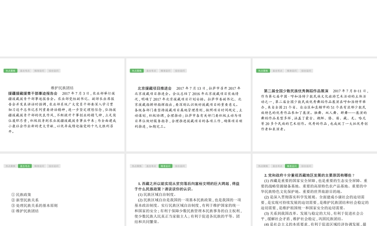This screenshot has width=377, height=226.
Task: Choose 综合设问 tab on the 民族政策 list slide
Action: (54, 166)
